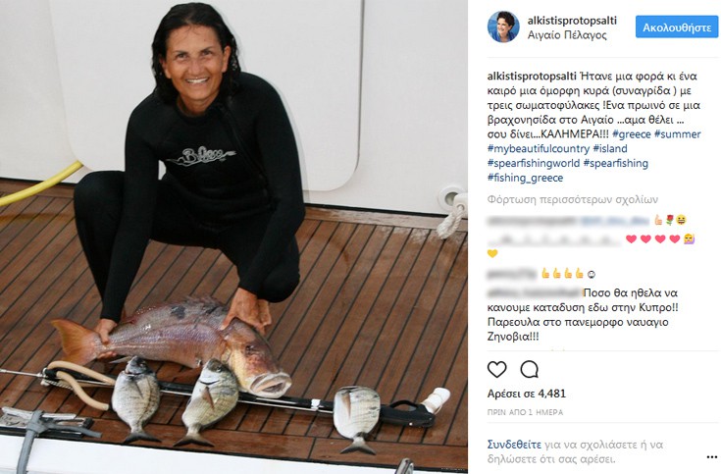Open alkistisprotopsalti profile avatar picture
Screen dimensions: 721x474
point(503,26)
